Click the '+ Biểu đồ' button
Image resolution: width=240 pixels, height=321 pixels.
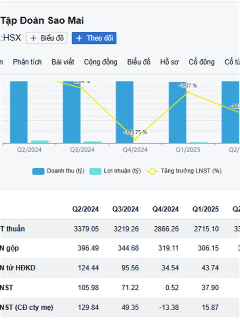(46, 38)
